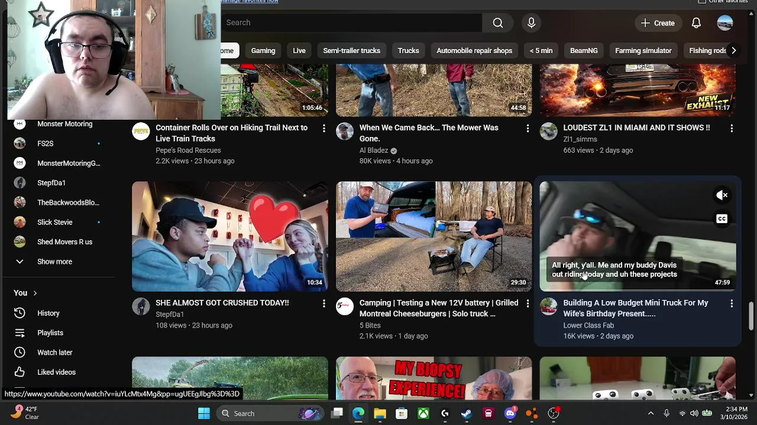Image resolution: width=757 pixels, height=425 pixels.
Task: Open the weather widget 42°F Clear
Action: click(x=24, y=413)
